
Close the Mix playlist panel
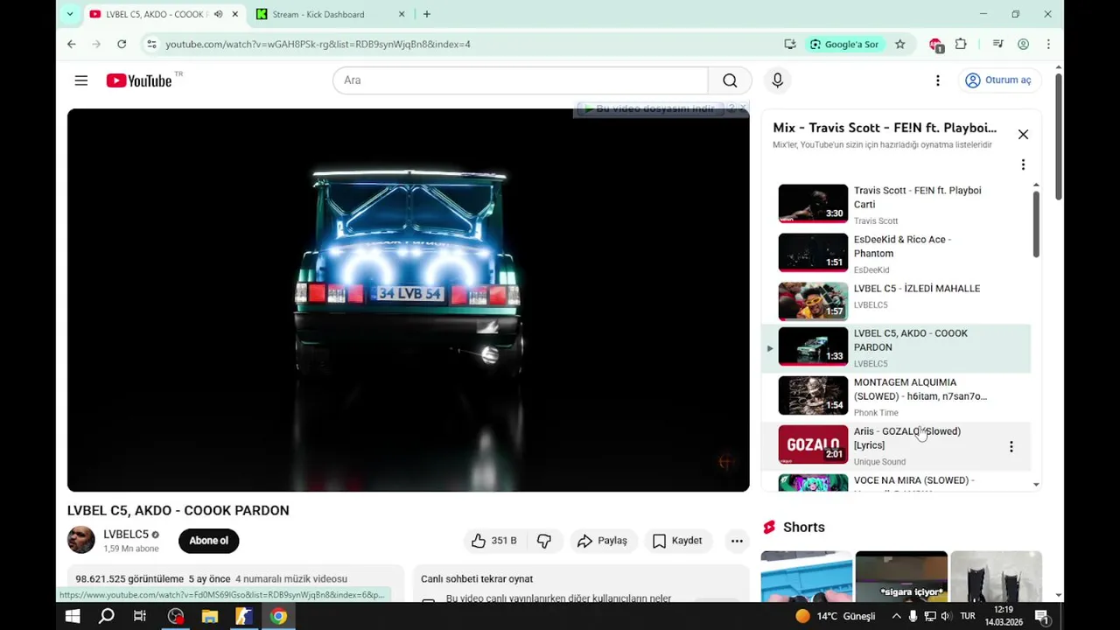(1023, 135)
